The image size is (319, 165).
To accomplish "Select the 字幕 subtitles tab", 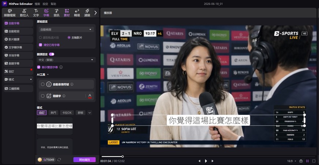I will 46,13.
